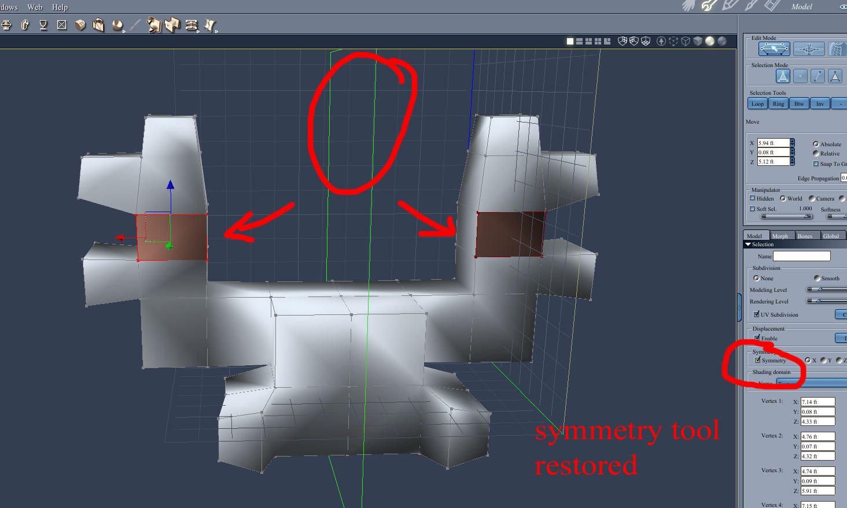The image size is (847, 508).
Task: Set the manipulator to Camera
Action: 812,198
